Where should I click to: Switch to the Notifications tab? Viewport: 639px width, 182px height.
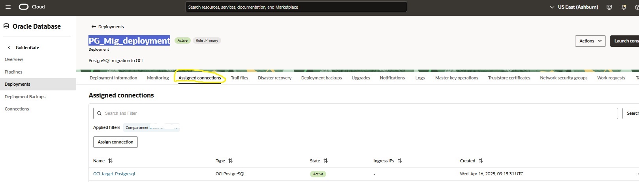(x=392, y=78)
